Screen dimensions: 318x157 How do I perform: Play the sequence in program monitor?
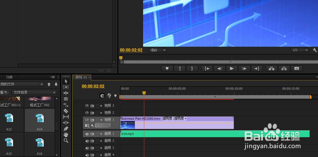point(232,69)
